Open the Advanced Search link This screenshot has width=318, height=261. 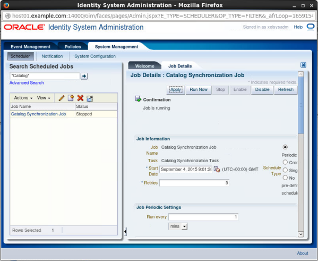pos(27,83)
